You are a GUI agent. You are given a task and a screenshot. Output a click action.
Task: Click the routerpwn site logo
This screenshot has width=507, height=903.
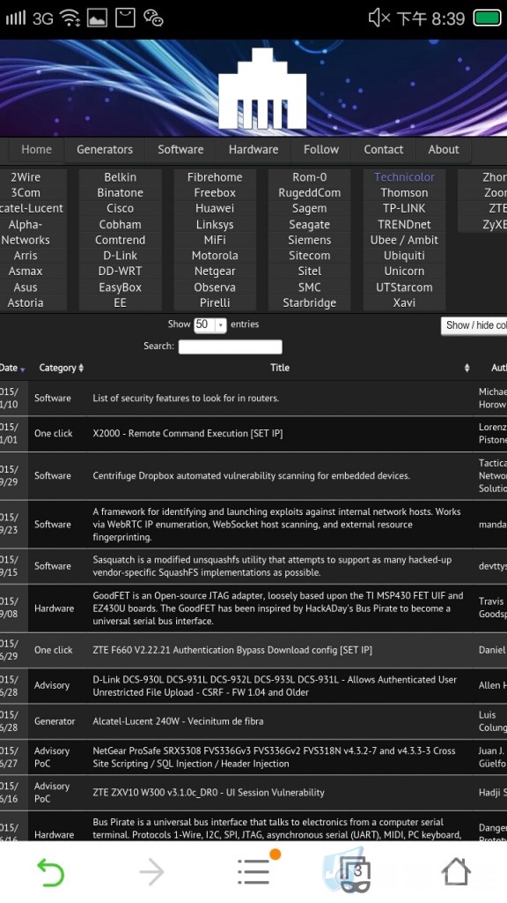coord(262,88)
